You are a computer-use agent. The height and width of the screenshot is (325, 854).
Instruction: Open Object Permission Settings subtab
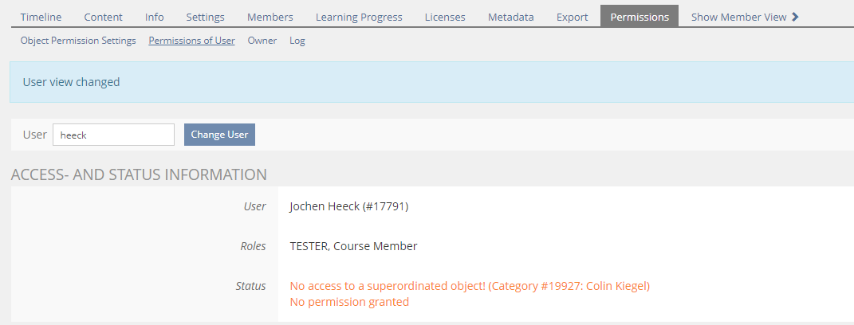(78, 41)
